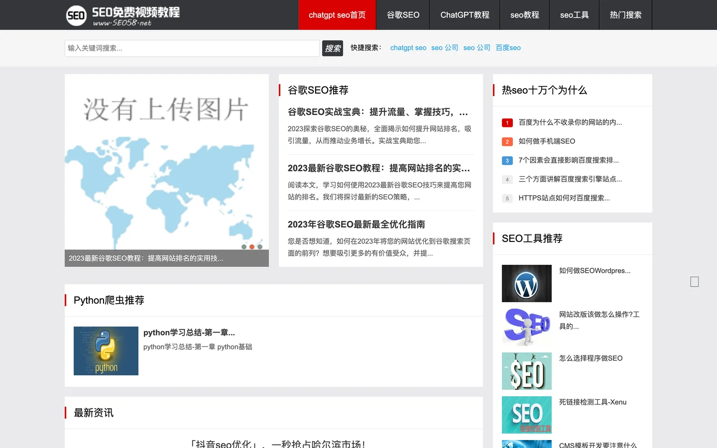The width and height of the screenshot is (717, 448).
Task: Click the 热seo十万个为什么 heading
Action: pyautogui.click(x=544, y=90)
